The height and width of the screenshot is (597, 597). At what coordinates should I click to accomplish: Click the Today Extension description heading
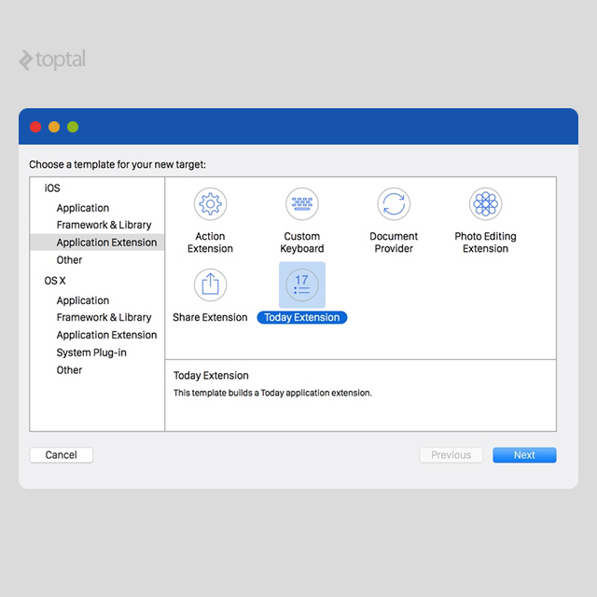tap(211, 376)
